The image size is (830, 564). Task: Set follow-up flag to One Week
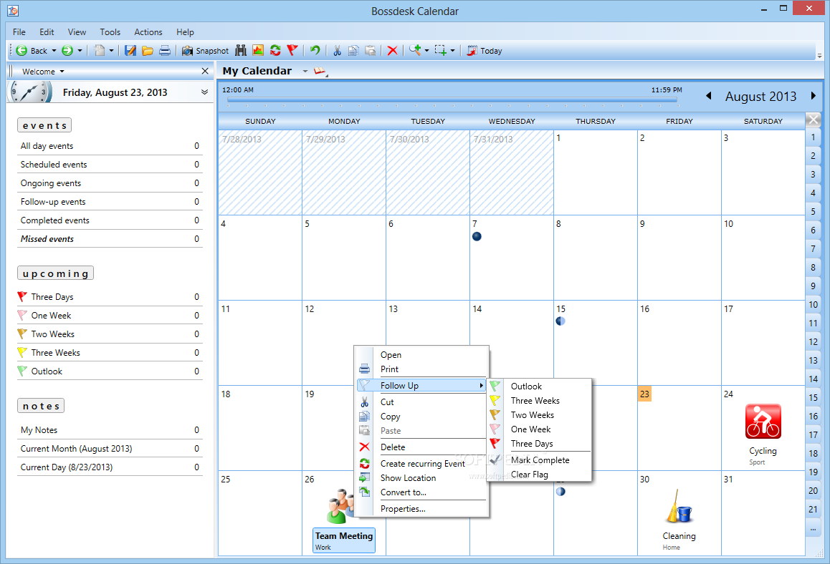[x=539, y=429]
